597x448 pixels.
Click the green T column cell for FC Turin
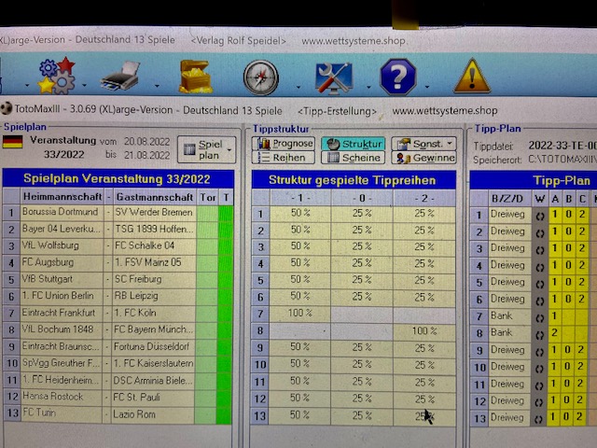(224, 414)
